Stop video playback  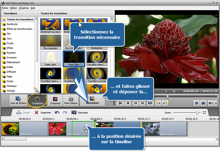128,103
